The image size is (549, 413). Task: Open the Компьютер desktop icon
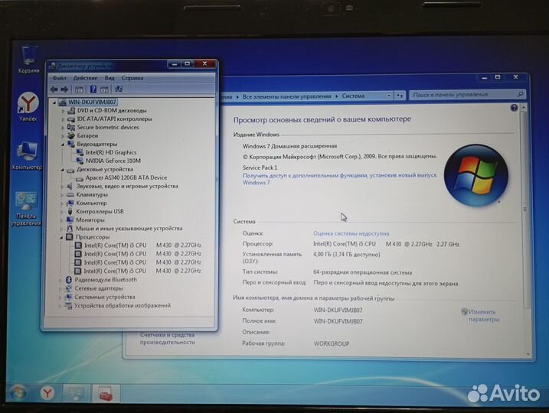(x=27, y=155)
